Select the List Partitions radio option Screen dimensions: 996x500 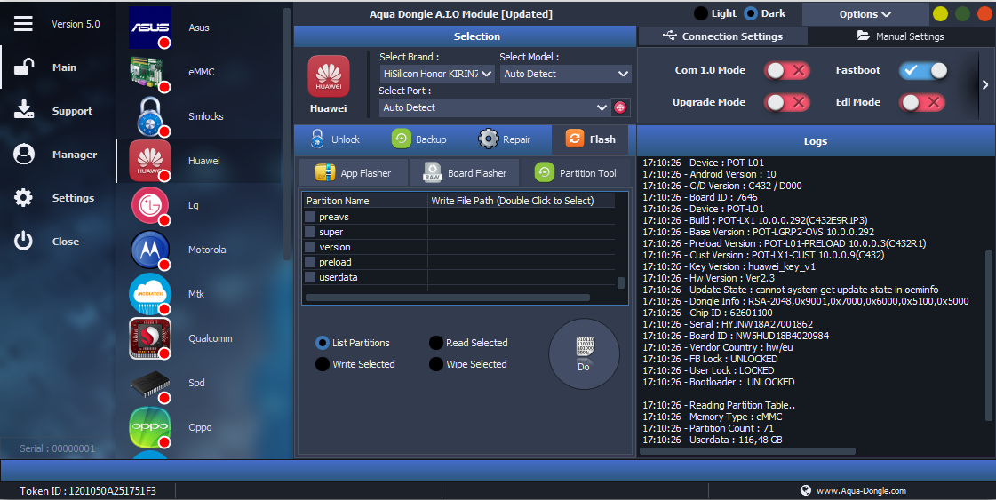tap(322, 343)
